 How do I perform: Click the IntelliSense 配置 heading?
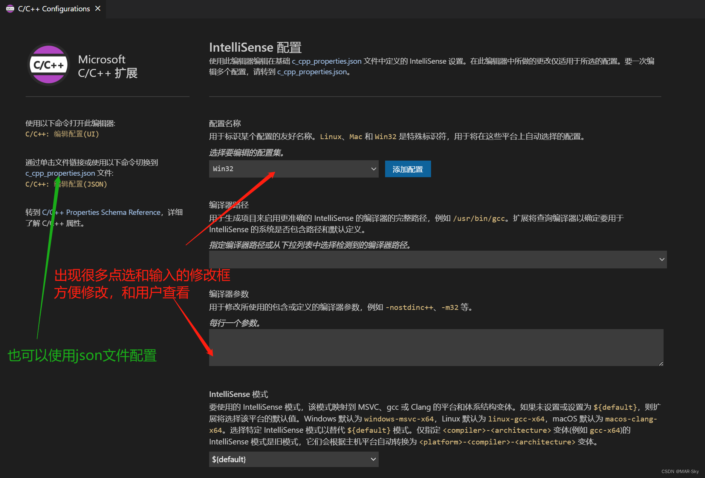tap(255, 47)
